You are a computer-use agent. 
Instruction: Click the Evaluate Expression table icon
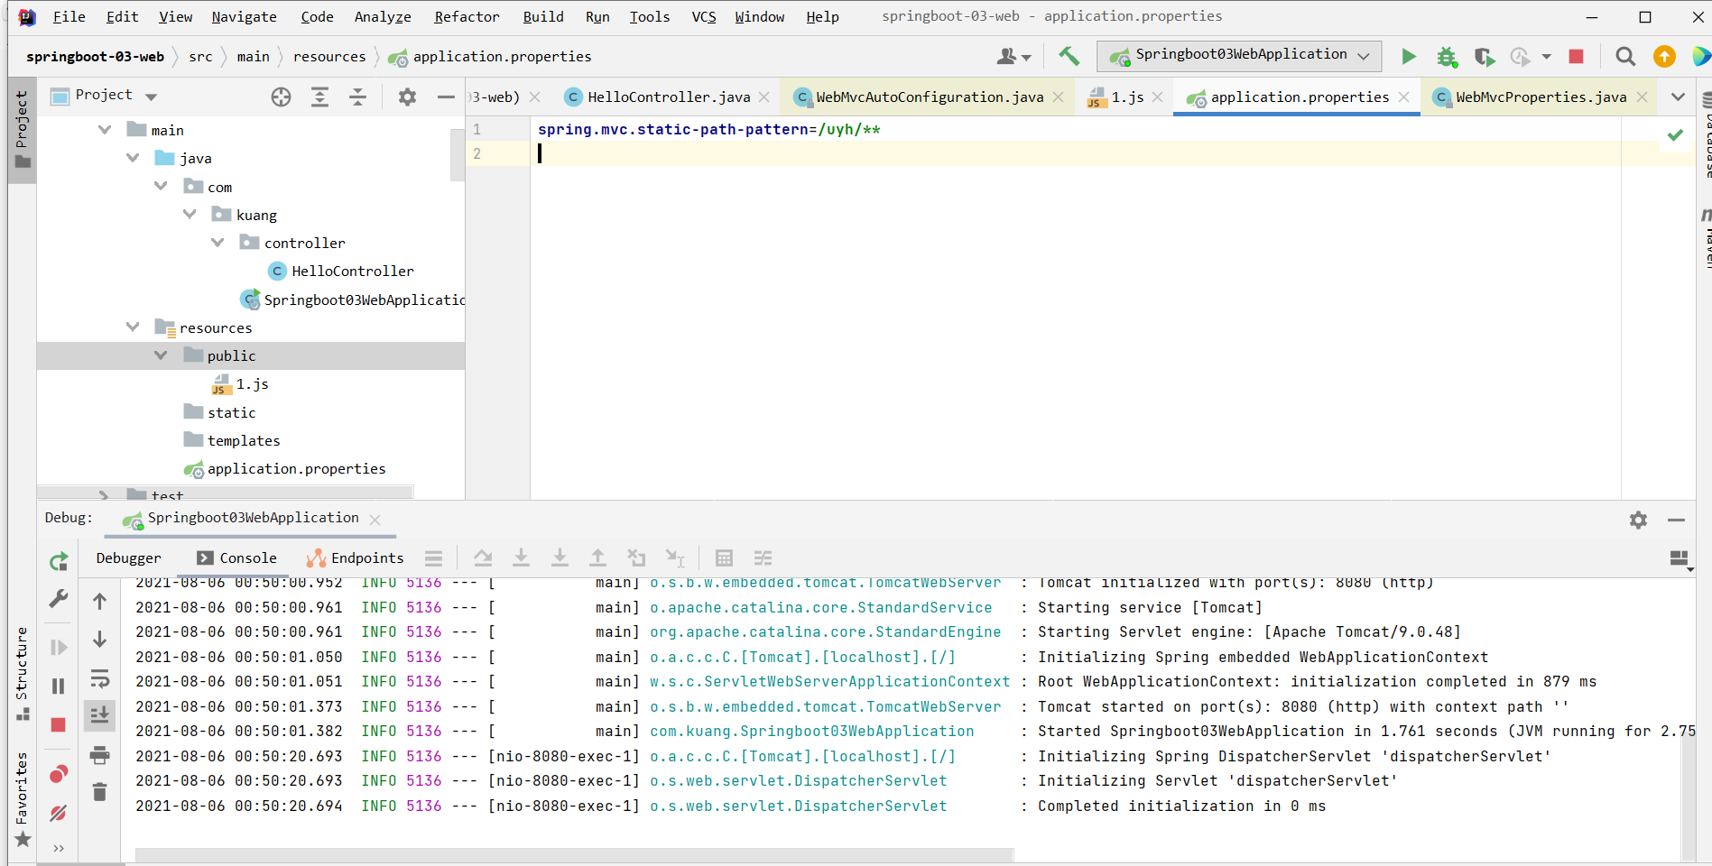pos(724,558)
